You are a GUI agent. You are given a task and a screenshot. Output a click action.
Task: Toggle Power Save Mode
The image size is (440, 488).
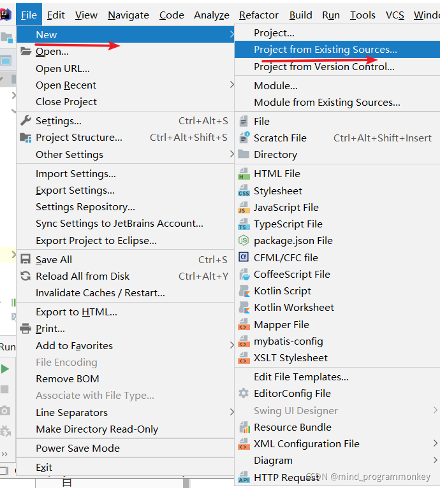tap(125, 448)
